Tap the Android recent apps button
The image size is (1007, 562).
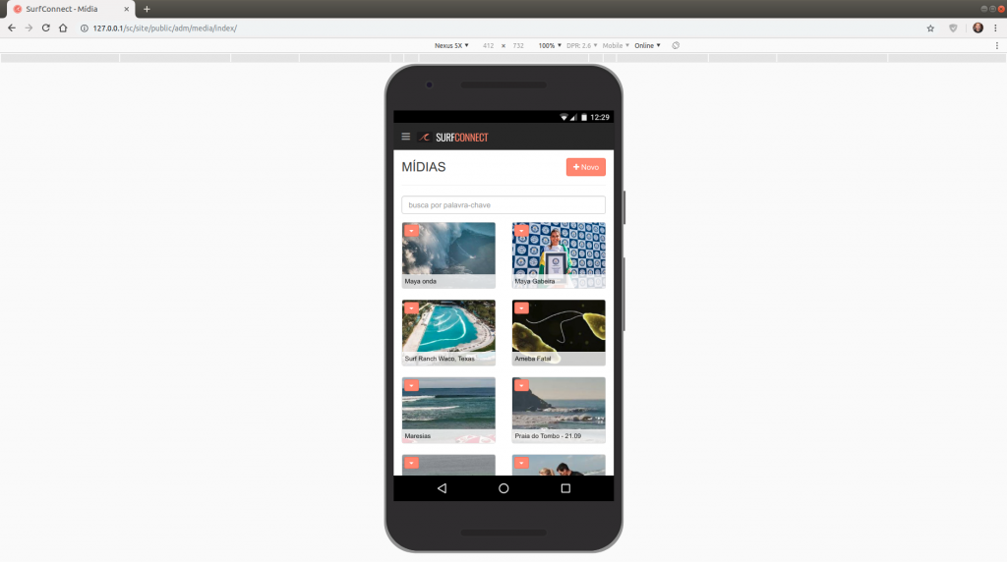click(x=565, y=488)
